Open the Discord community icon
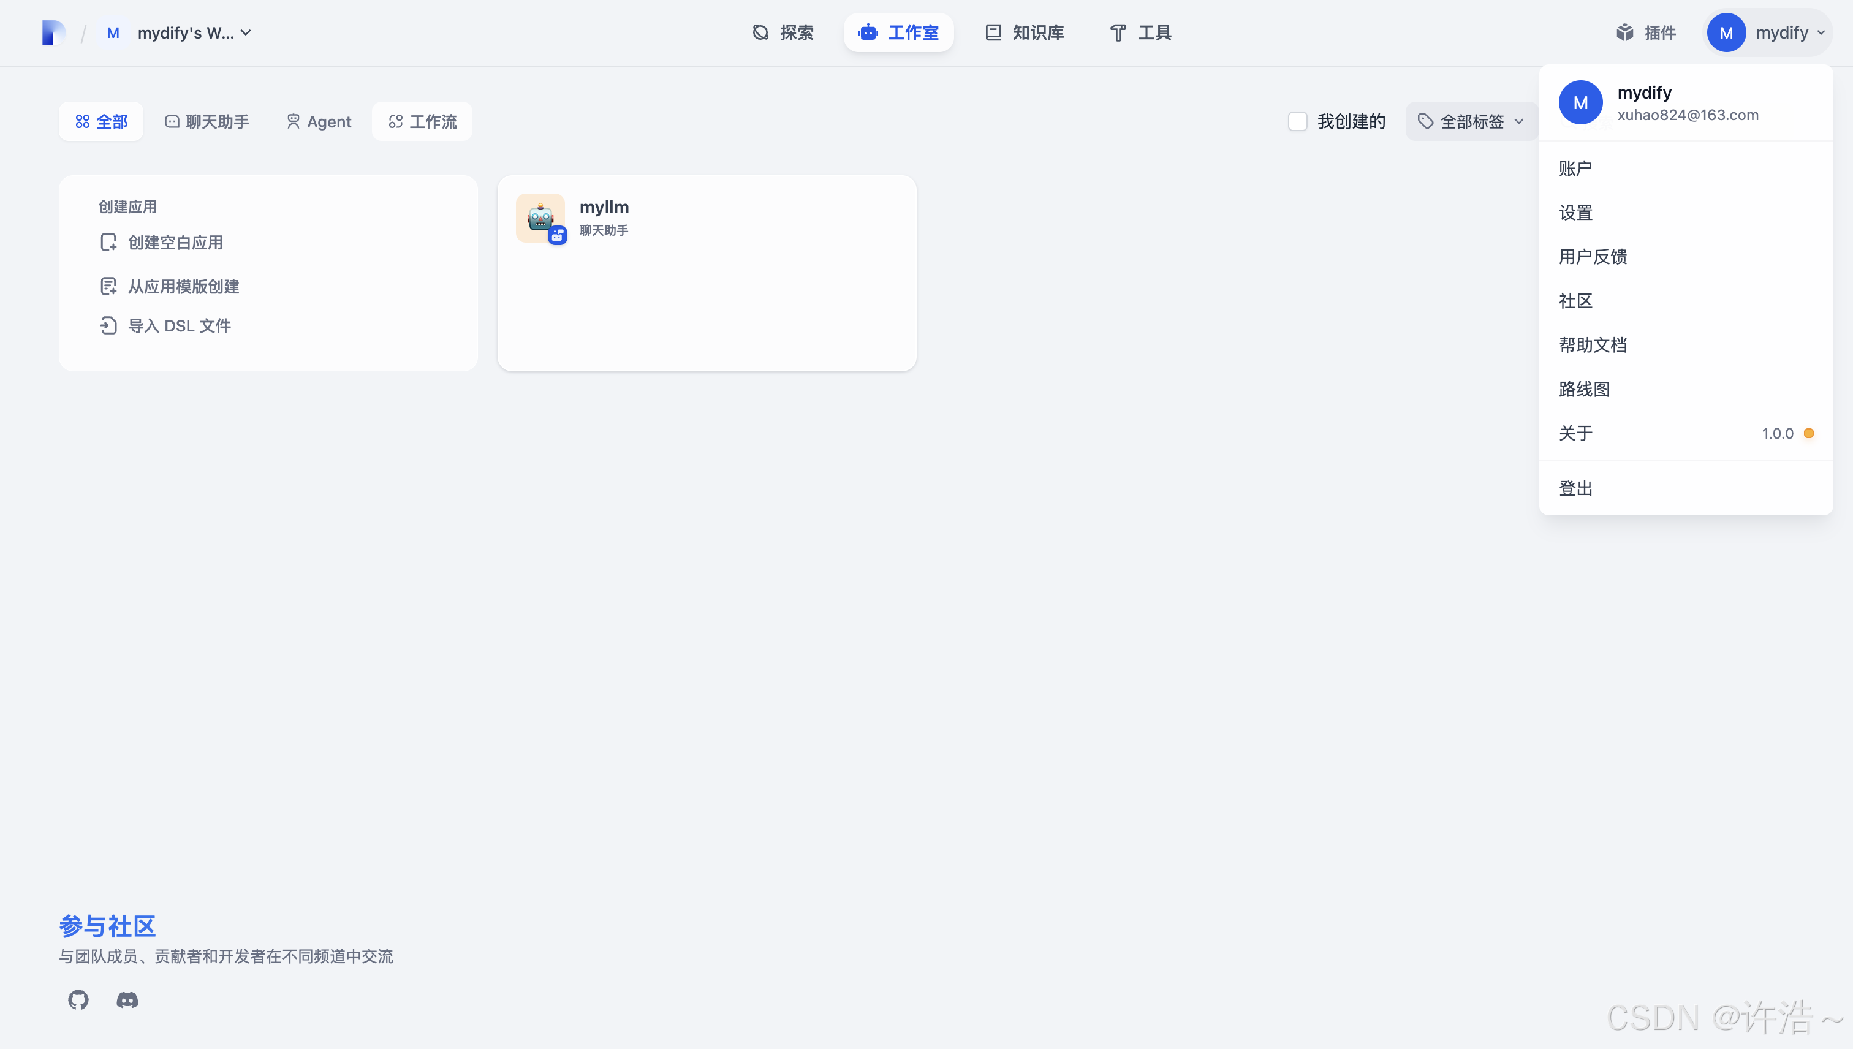 tap(127, 999)
